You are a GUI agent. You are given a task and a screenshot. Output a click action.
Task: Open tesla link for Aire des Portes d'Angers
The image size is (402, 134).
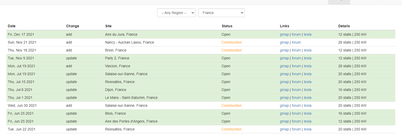308,121
